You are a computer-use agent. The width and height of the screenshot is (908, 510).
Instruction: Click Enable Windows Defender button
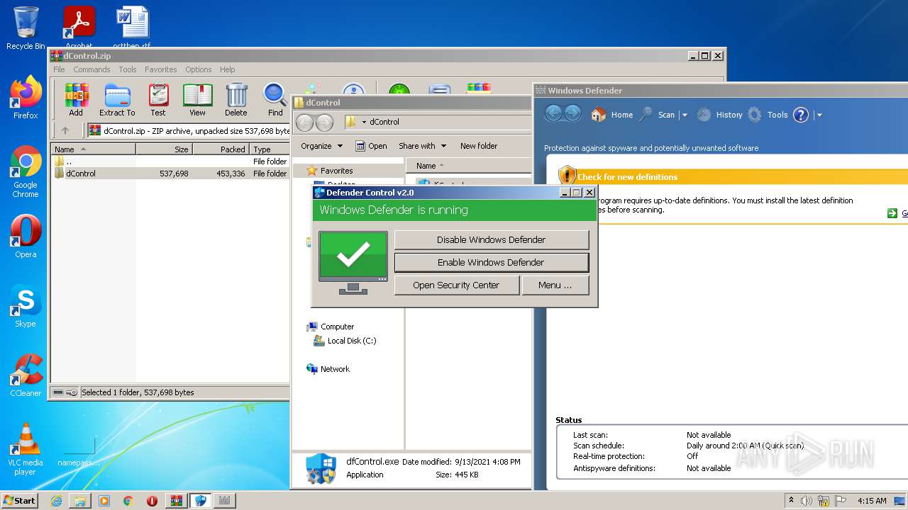tap(491, 262)
